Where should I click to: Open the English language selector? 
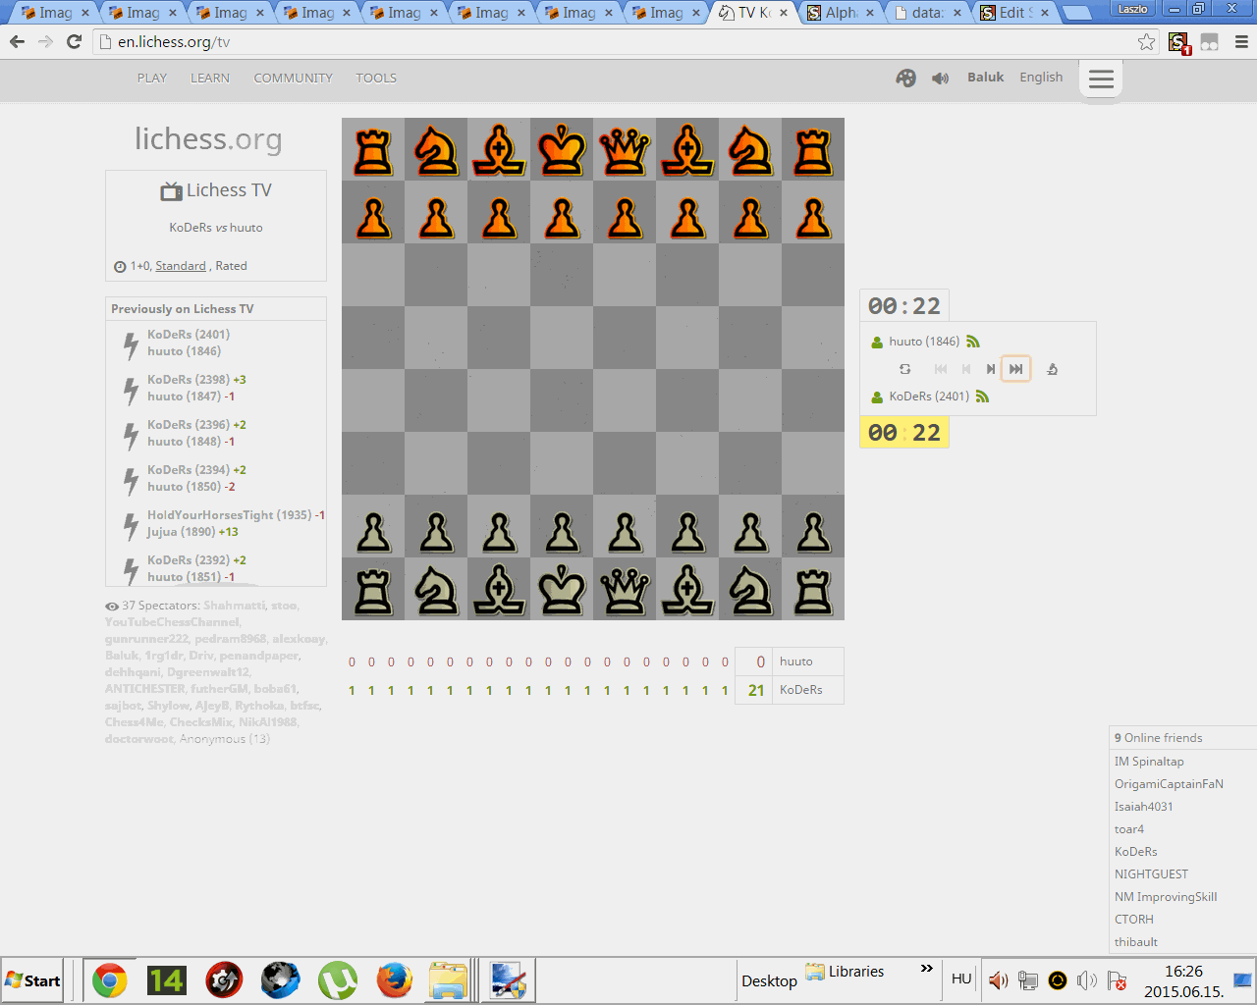pyautogui.click(x=1041, y=77)
